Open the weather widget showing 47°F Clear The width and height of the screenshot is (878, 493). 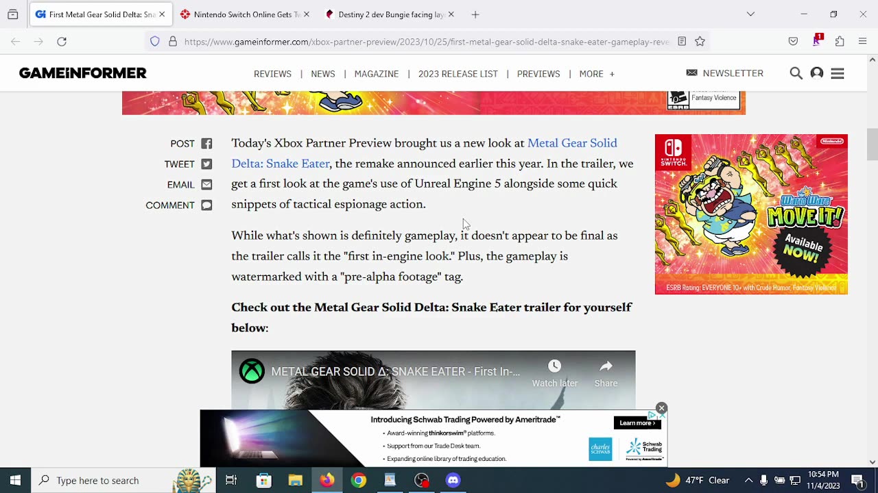(698, 480)
